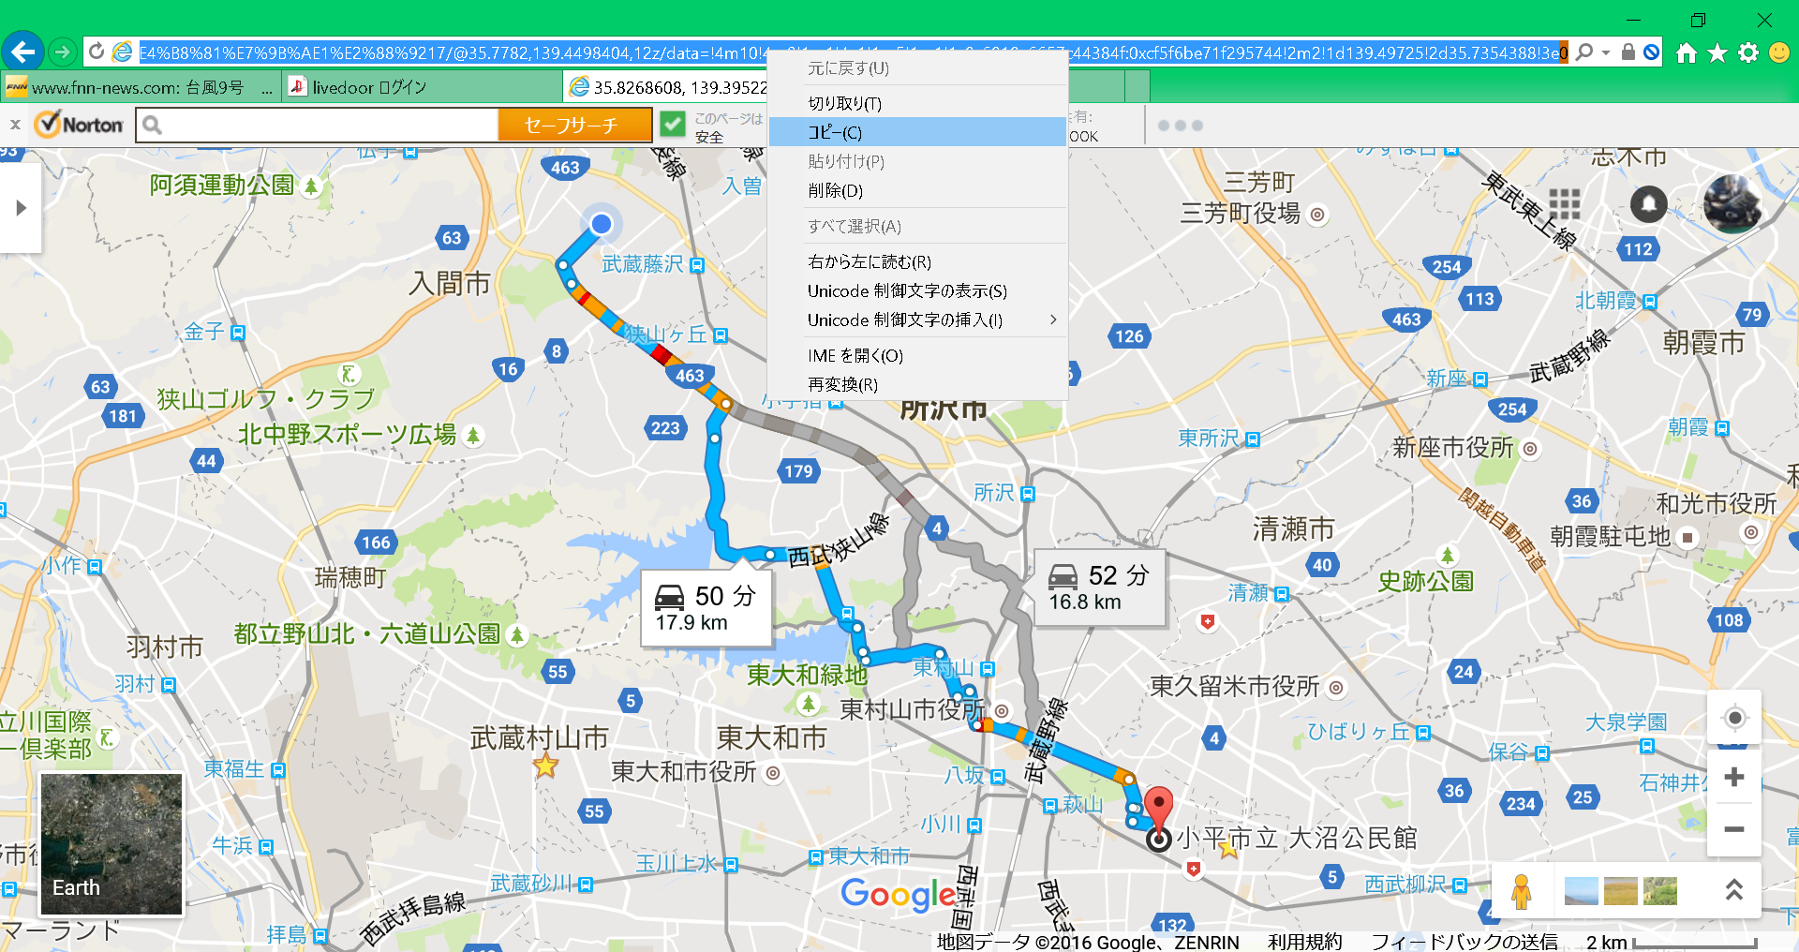
Task: Click the 阿須運動公園 park label
Action: click(222, 185)
